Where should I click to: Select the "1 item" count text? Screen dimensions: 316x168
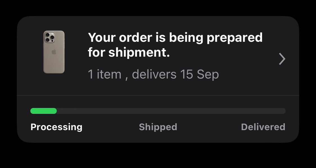coord(104,74)
